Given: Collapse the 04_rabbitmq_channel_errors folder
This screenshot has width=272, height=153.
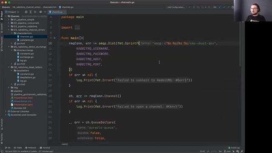Looking at the screenshot, I should tap(8, 30).
